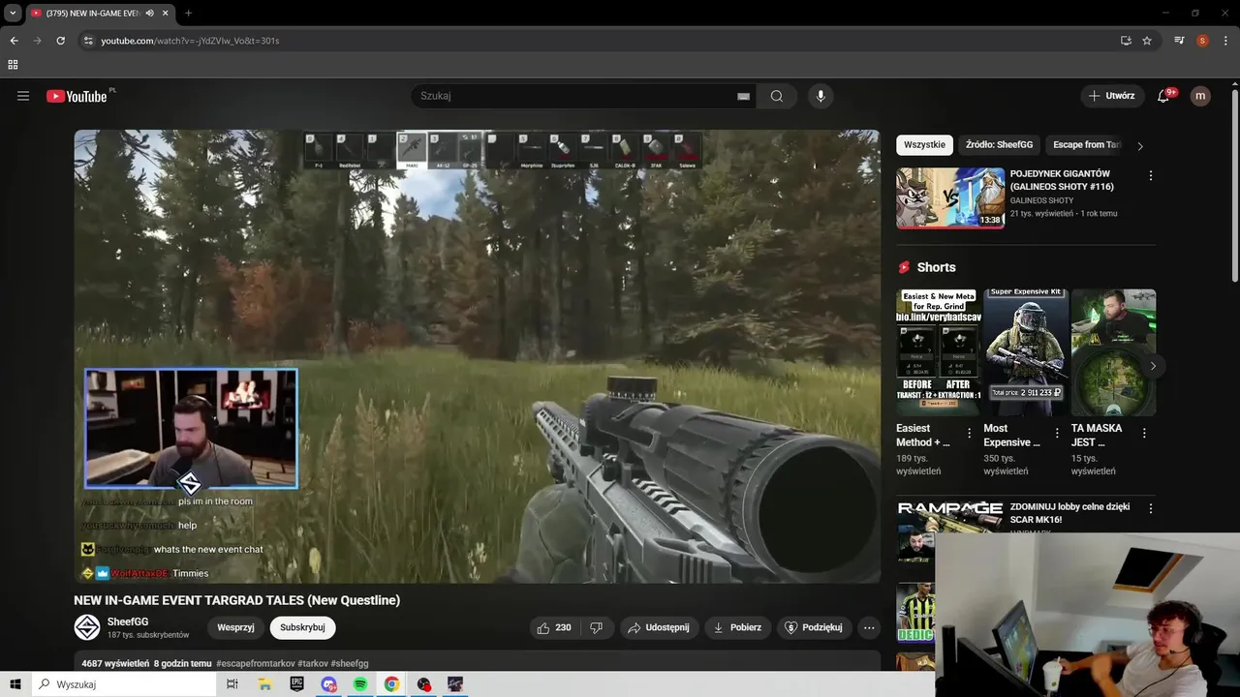Open File Explorer from the taskbar

tap(264, 684)
